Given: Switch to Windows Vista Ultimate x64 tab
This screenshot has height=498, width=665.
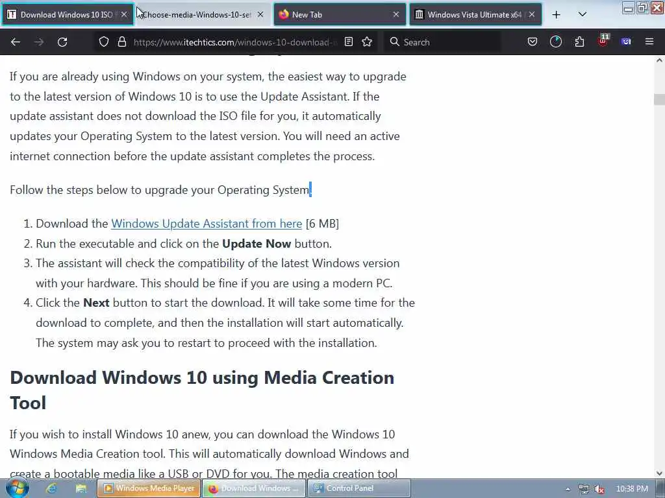Looking at the screenshot, I should click(474, 15).
